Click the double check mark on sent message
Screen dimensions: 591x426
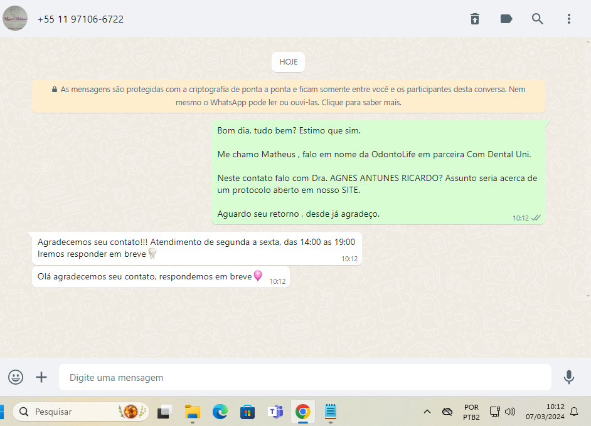[x=536, y=218]
